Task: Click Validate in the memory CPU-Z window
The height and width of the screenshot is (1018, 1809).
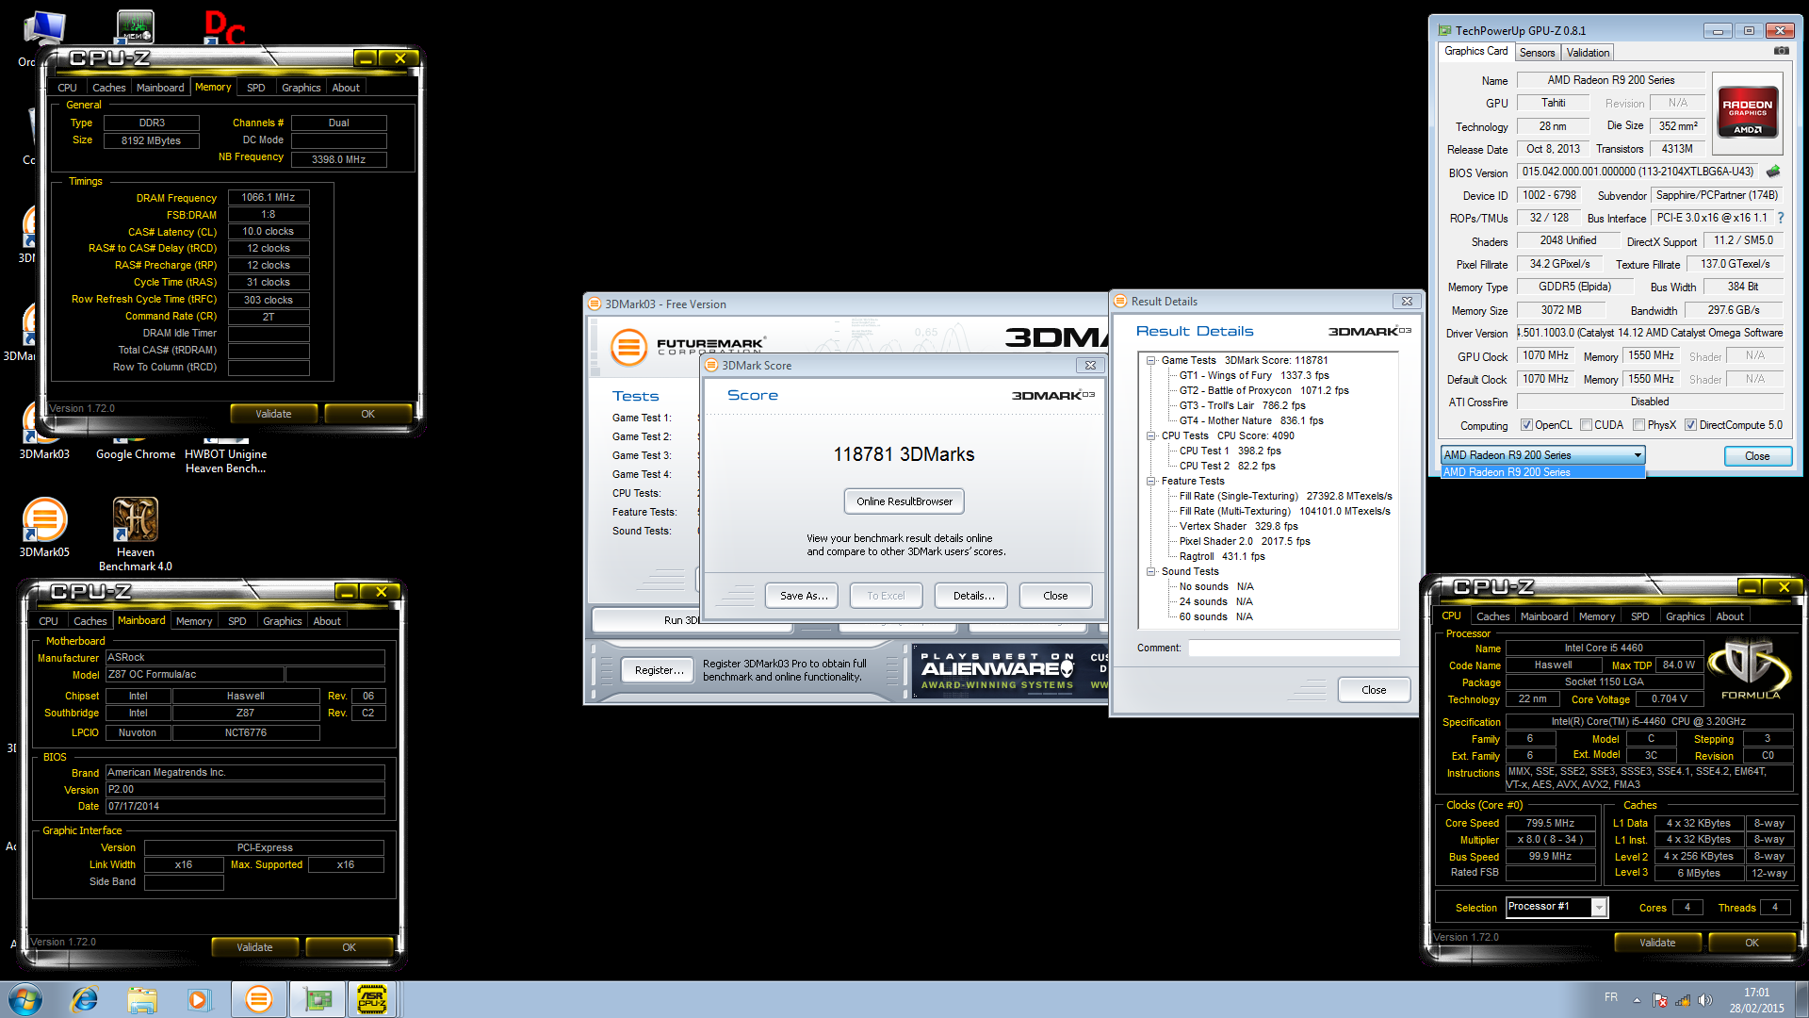Action: pos(273,414)
